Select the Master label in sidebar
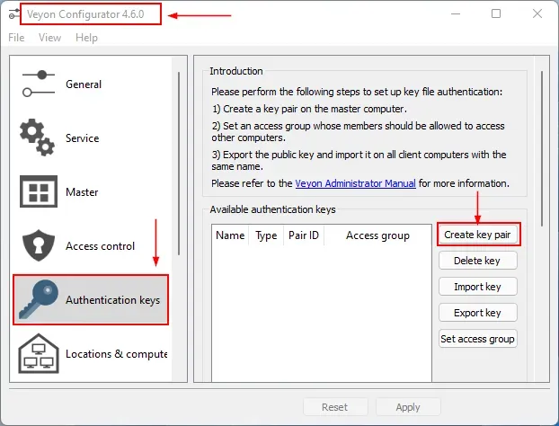 pos(82,192)
